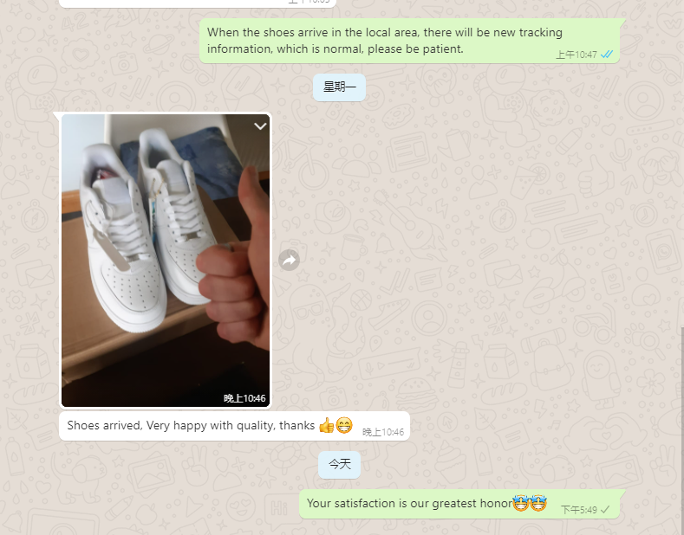
Task: Select the "Shoes arrived, Very happy" message
Action: pyautogui.click(x=234, y=426)
